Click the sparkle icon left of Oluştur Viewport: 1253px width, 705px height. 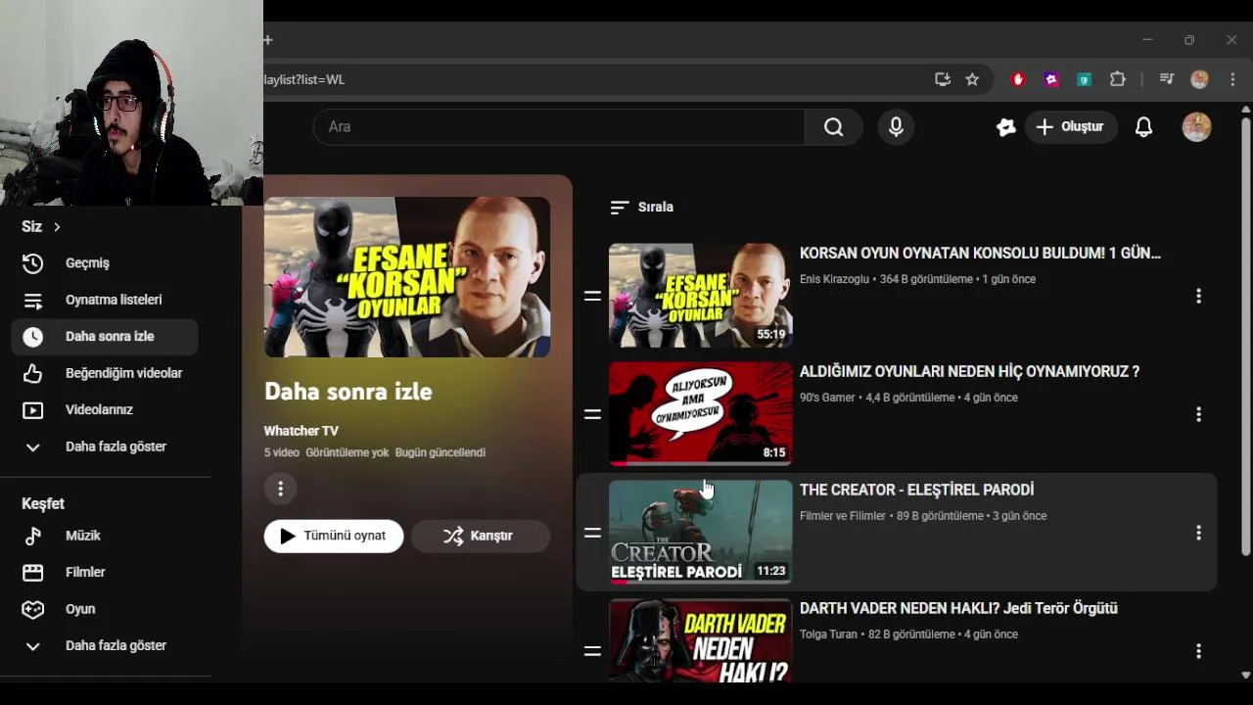[1005, 127]
